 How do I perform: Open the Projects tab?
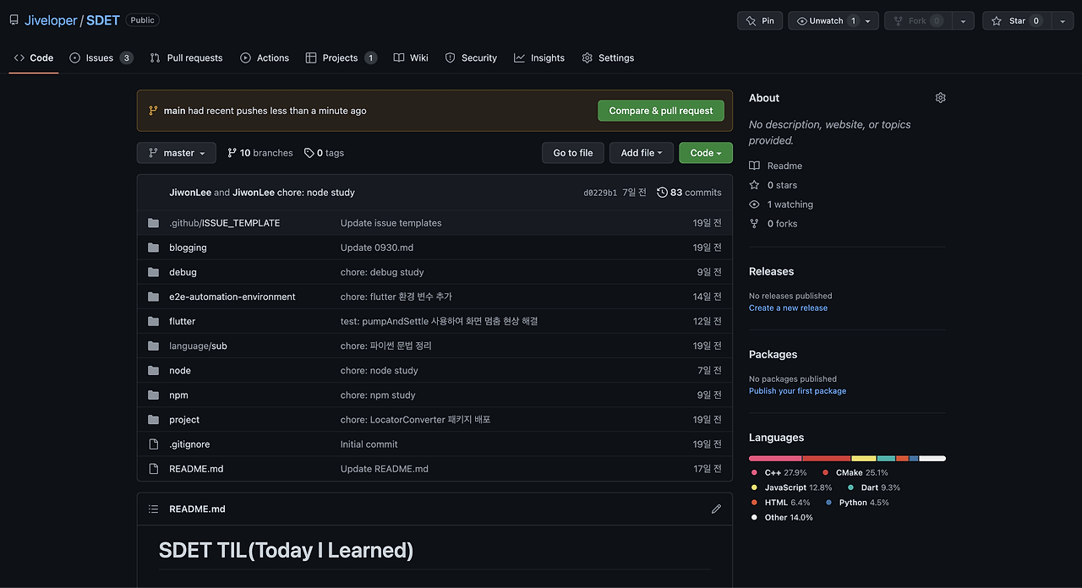coord(341,57)
